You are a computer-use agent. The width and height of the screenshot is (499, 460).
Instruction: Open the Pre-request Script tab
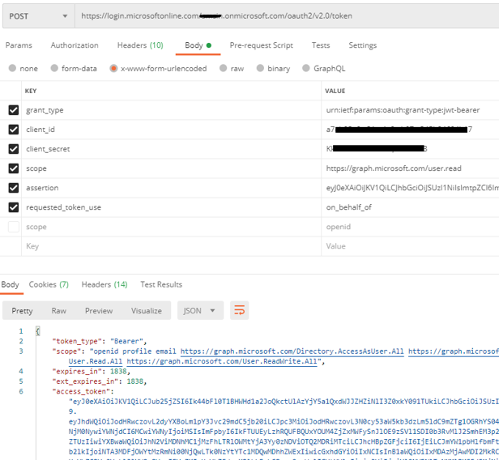(262, 45)
